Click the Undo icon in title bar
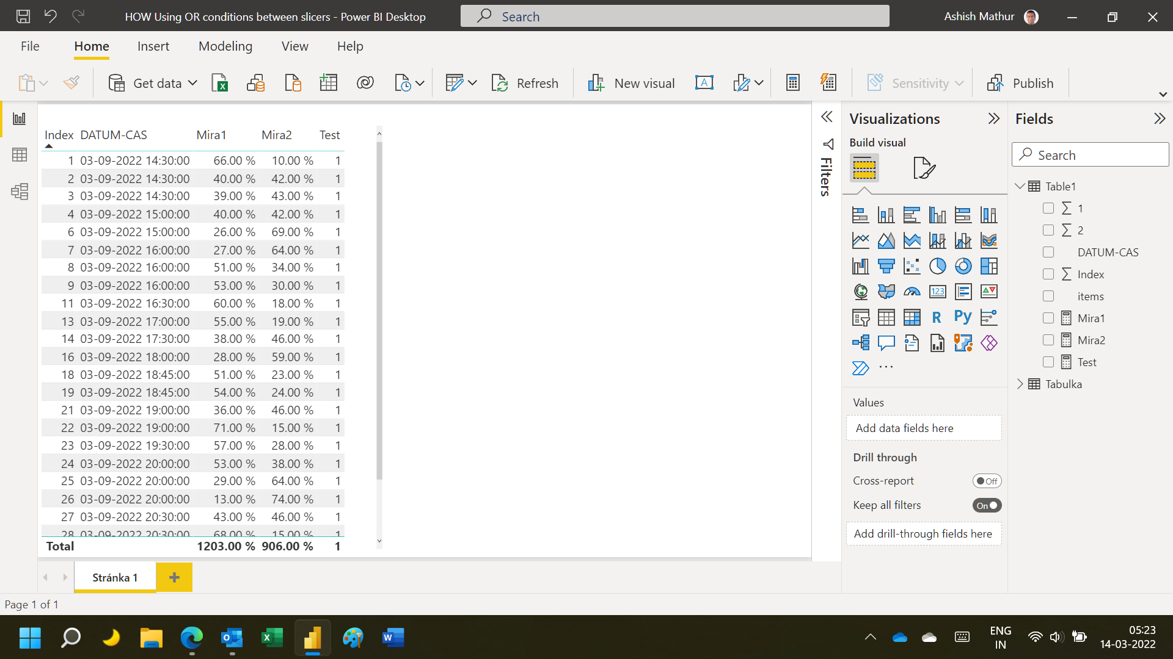1173x659 pixels. pos(51,16)
